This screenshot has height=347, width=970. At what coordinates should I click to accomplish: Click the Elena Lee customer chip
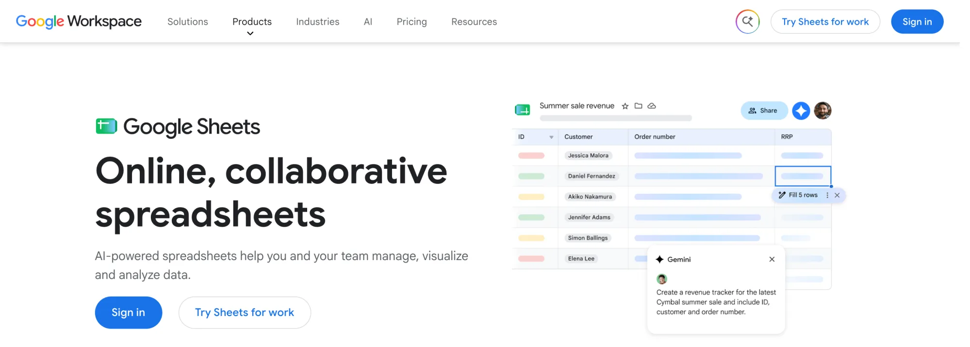click(x=581, y=259)
